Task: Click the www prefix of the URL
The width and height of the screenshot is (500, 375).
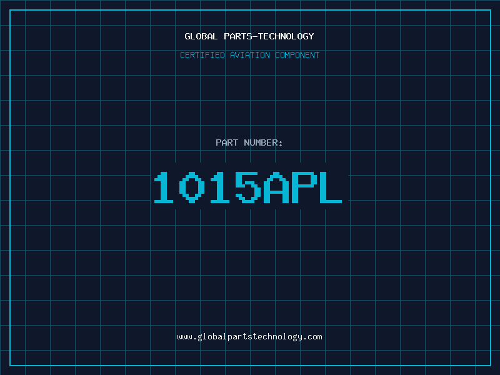Action: tap(184, 337)
